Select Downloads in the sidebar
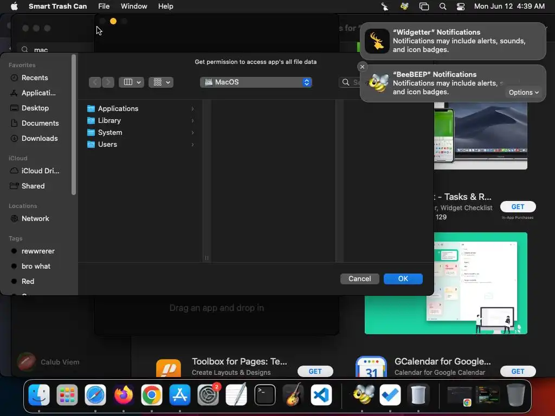Viewport: 555px width, 416px height. pyautogui.click(x=39, y=139)
